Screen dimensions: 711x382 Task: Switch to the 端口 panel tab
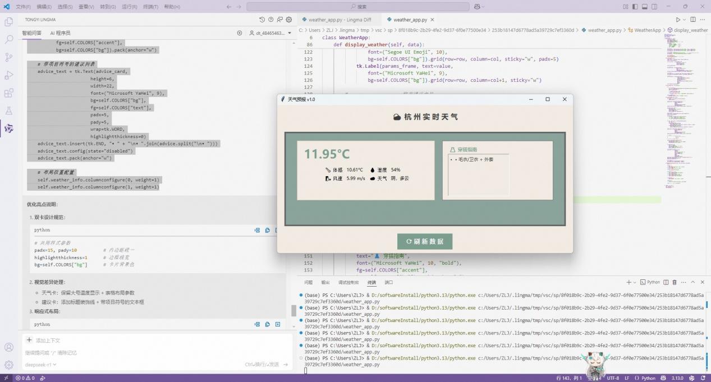point(388,282)
